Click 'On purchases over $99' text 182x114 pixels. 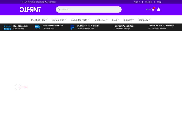(85, 28)
